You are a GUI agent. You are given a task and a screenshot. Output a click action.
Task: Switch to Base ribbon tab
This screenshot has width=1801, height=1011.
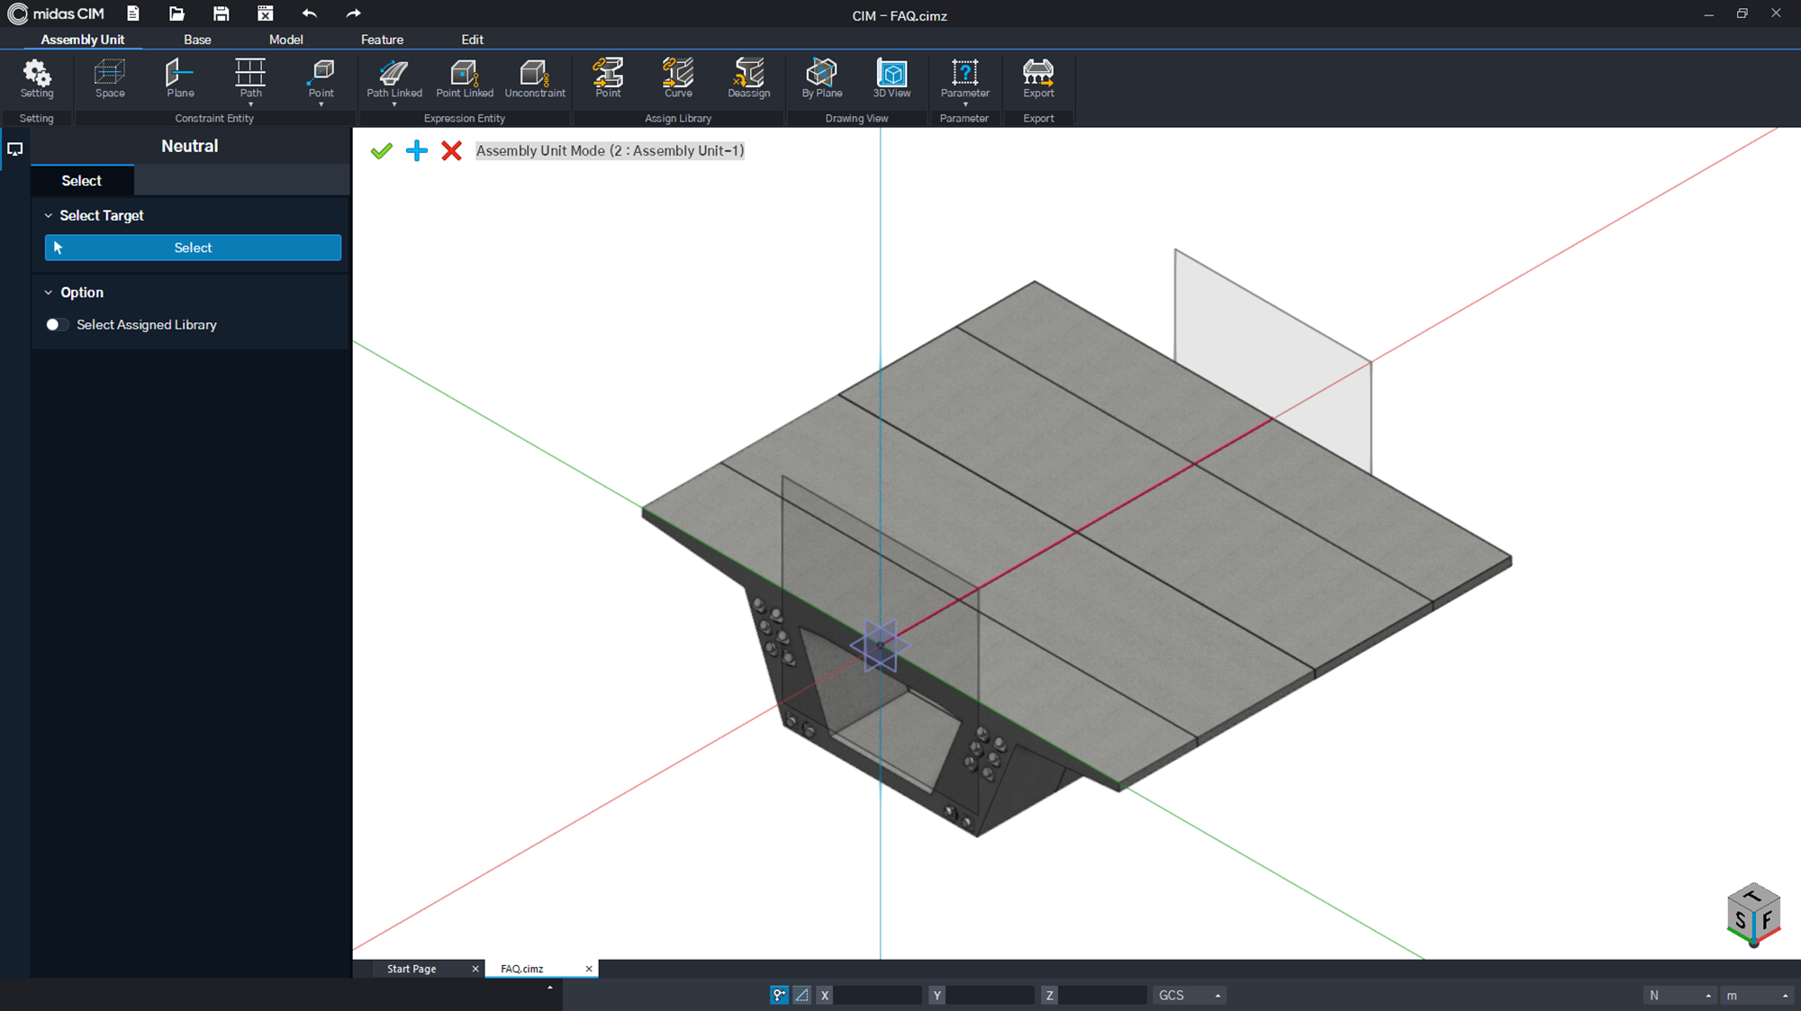[x=197, y=40]
